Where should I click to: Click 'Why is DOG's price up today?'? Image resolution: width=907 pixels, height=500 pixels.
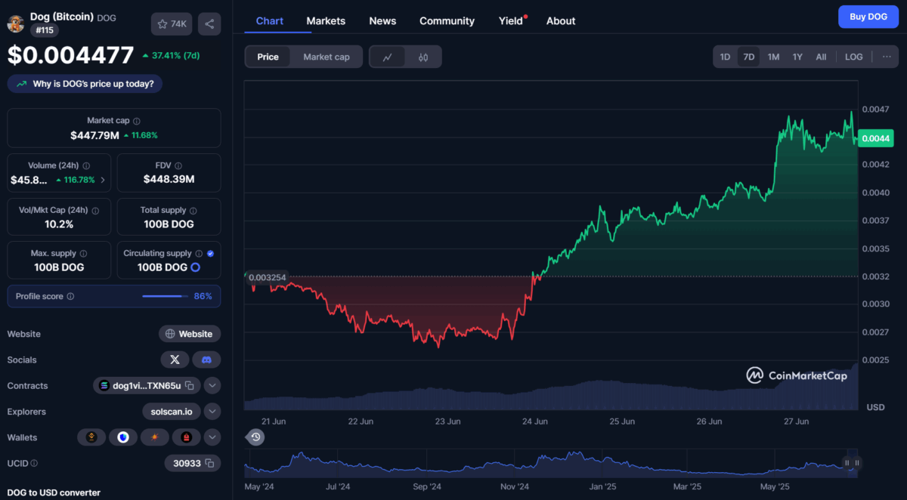(x=85, y=84)
